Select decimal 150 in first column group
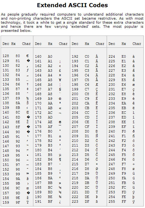Image resolution: width=145 pixels, height=208 pixels. (x=6, y=160)
